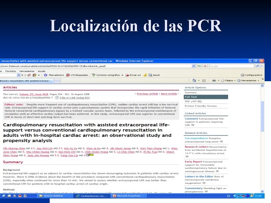
Task: Open the Volume 372, Issue 9638 link
Action: pyautogui.click(x=33, y=94)
